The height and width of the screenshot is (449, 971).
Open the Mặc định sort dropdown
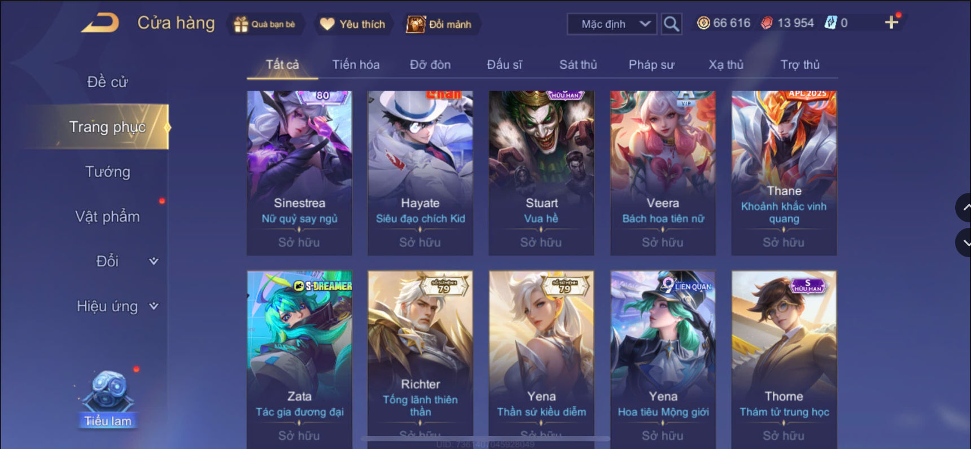[612, 24]
